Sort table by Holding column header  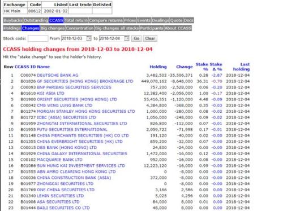tap(158, 67)
